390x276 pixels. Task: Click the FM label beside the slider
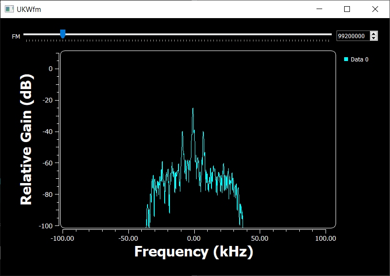(x=16, y=37)
